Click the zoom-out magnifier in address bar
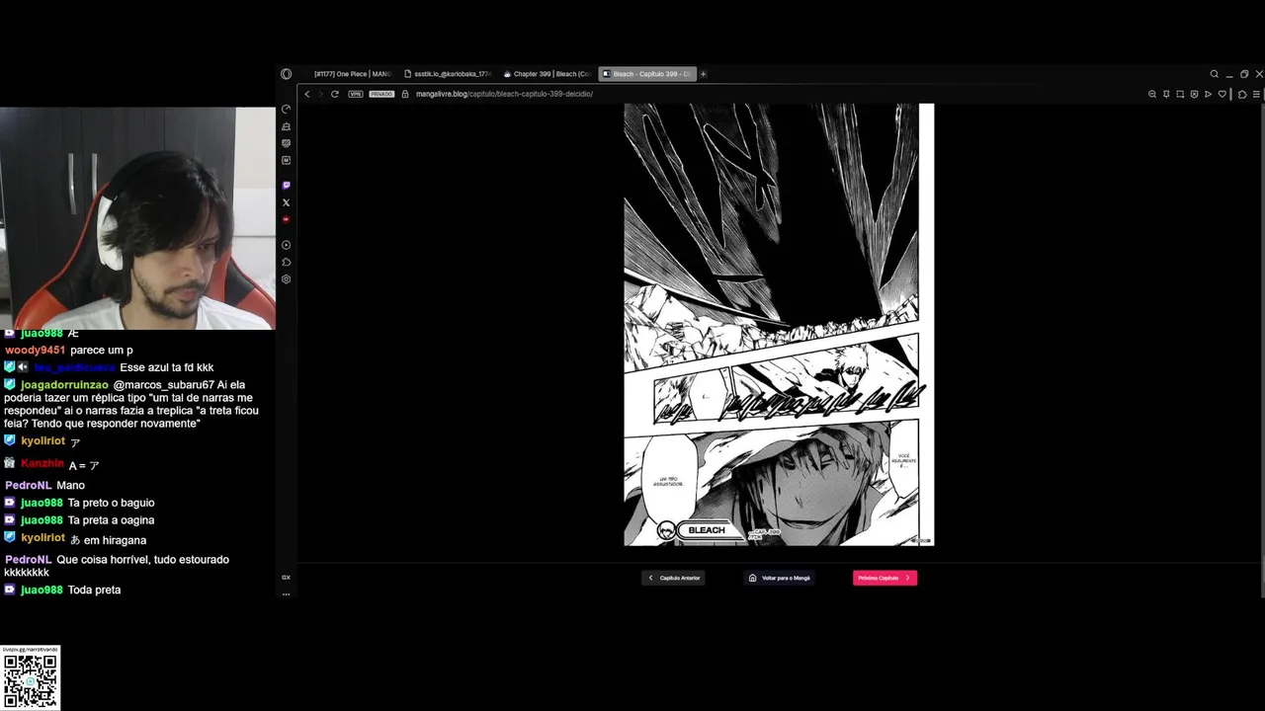This screenshot has height=711, width=1265. click(1152, 94)
